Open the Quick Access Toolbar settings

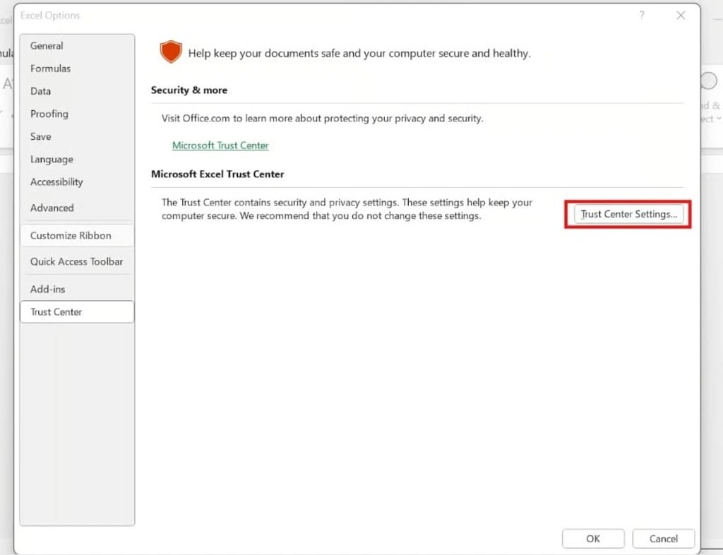point(76,261)
